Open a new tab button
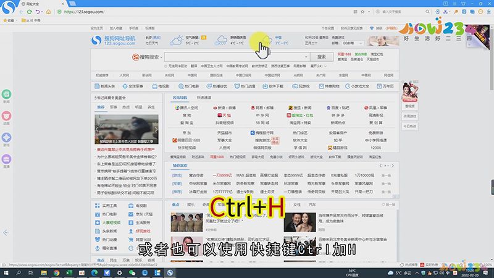494x278 pixels. click(73, 4)
